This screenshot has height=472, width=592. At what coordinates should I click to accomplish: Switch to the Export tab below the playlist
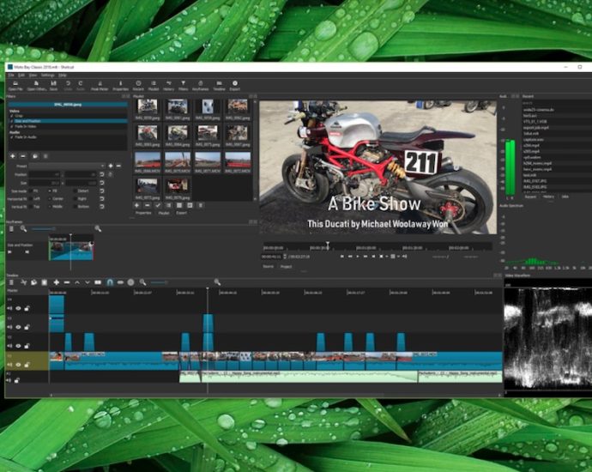(181, 213)
